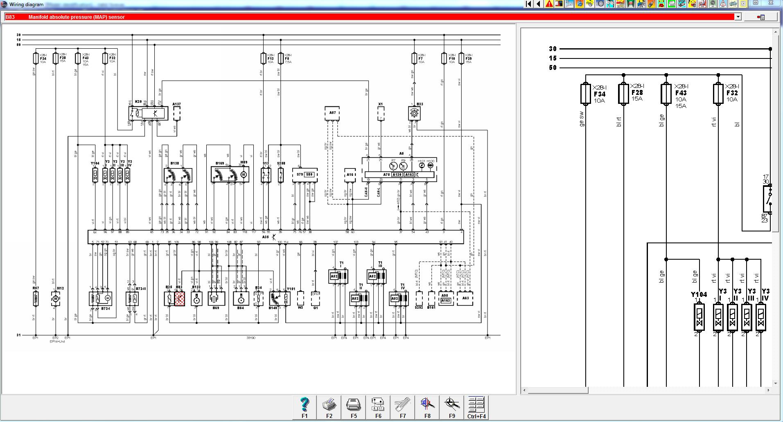
Task: Open the A/C dial toolbar icon
Action: tap(713, 4)
